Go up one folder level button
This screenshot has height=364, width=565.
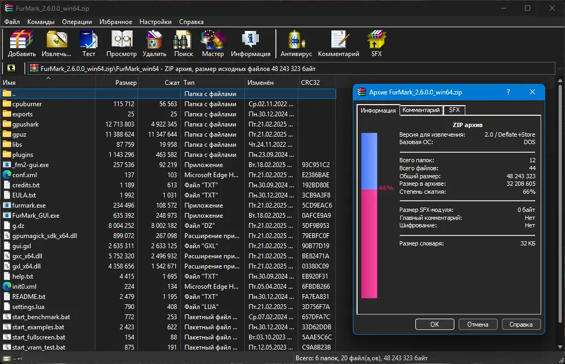pos(11,68)
